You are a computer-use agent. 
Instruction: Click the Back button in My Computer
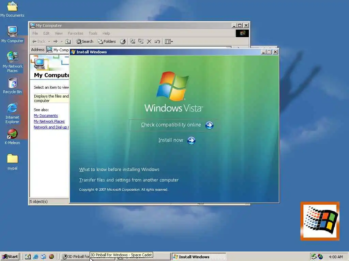pos(39,41)
